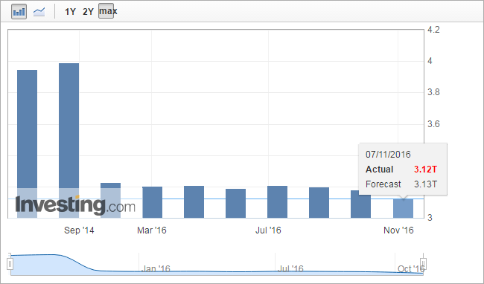Click the 3.6 y-axis value
This screenshot has height=284, width=484.
pyautogui.click(x=433, y=124)
